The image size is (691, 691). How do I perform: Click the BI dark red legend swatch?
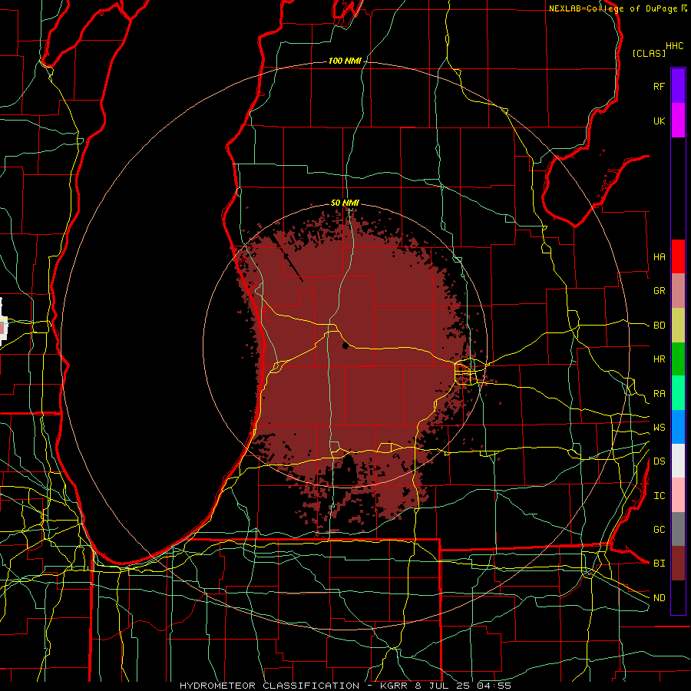pos(678,564)
